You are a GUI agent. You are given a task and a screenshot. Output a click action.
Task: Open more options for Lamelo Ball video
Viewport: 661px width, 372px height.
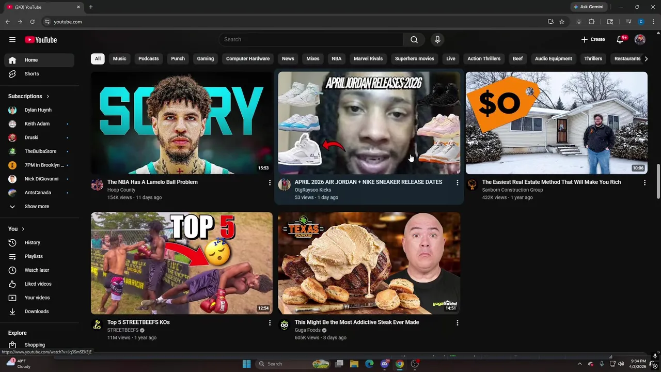click(x=270, y=182)
